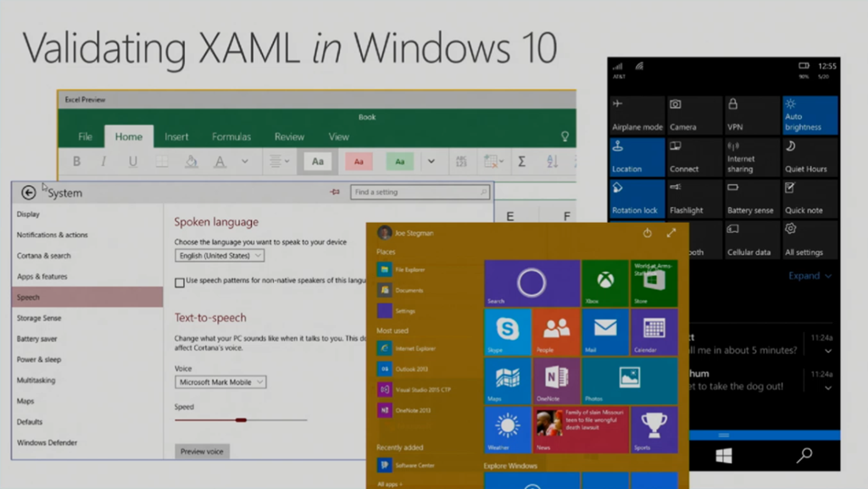
Task: Open File Explorer in Start Places
Action: click(x=409, y=270)
